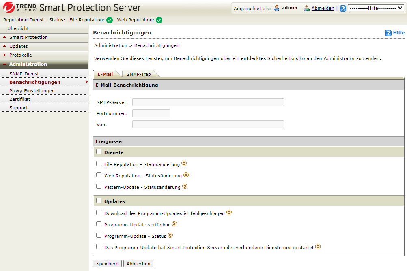Image resolution: width=407 pixels, height=271 pixels.
Task: Click the File Reputation green status checkmark
Action: [x=109, y=20]
